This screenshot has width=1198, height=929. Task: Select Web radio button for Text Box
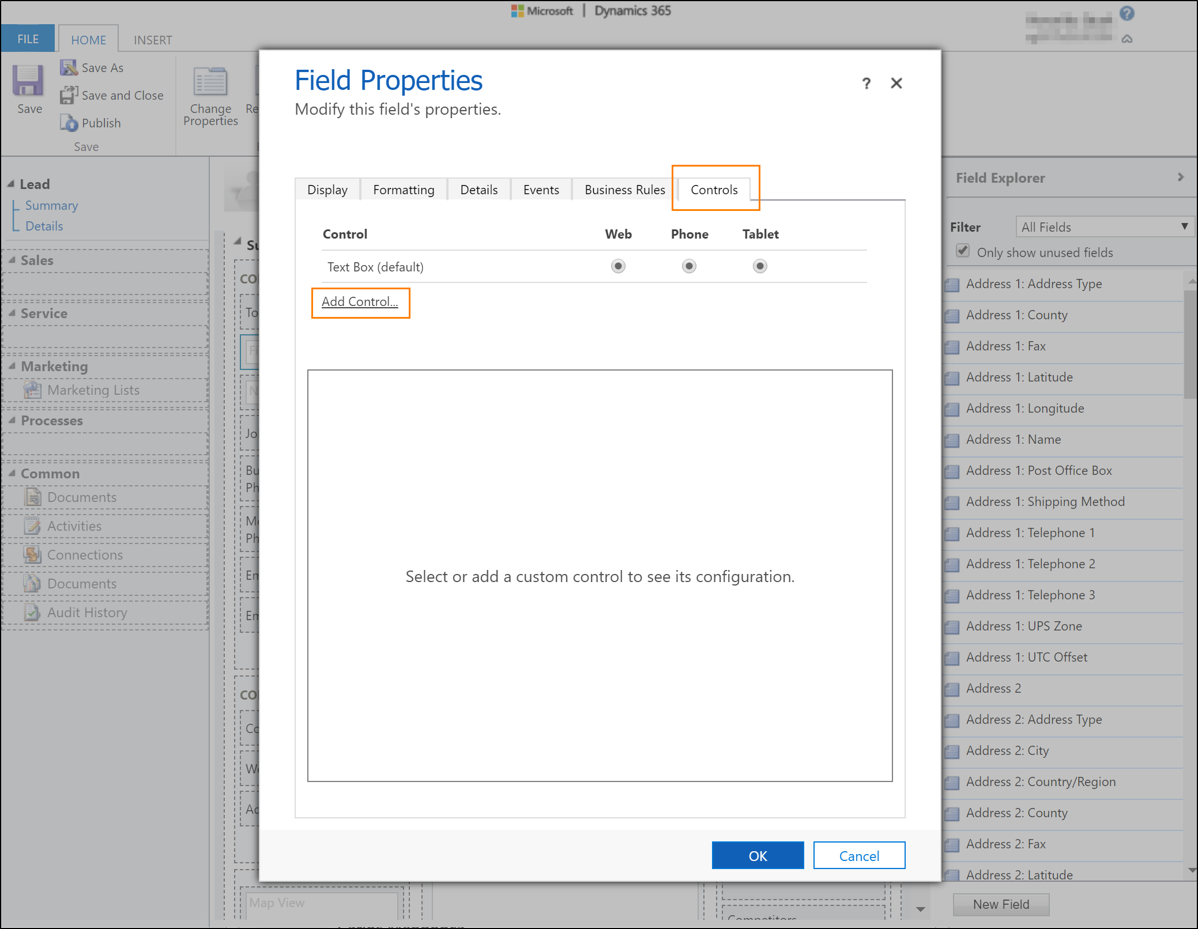(x=616, y=267)
